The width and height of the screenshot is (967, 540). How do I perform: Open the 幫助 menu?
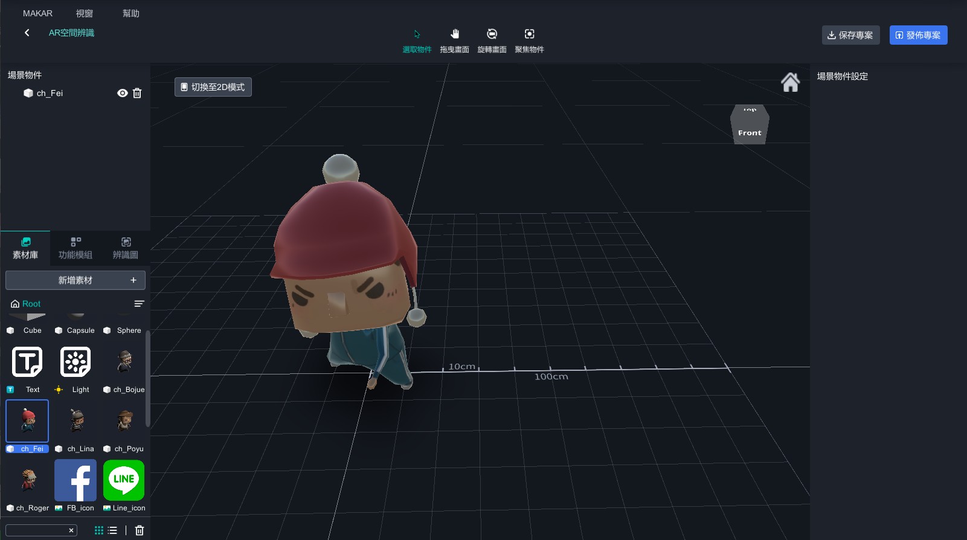[130, 13]
